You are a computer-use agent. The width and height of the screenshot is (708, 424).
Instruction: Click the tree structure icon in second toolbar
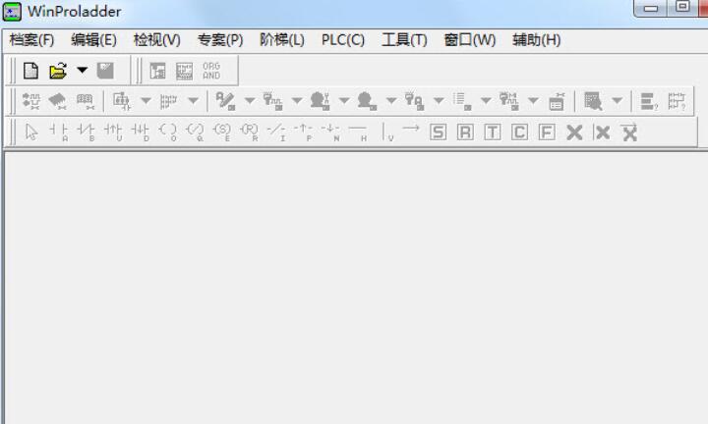[168, 101]
